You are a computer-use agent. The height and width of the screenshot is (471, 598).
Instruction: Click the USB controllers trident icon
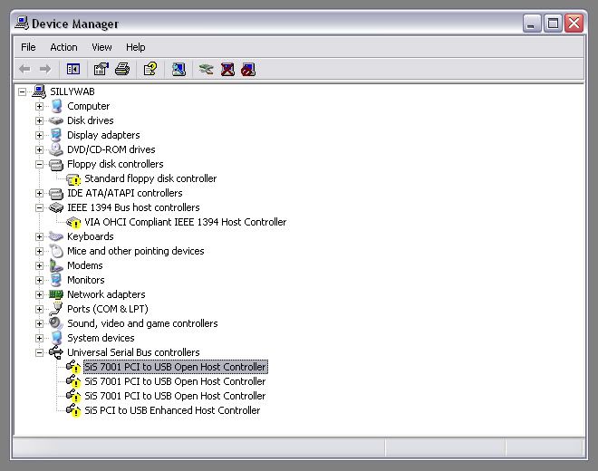click(56, 352)
